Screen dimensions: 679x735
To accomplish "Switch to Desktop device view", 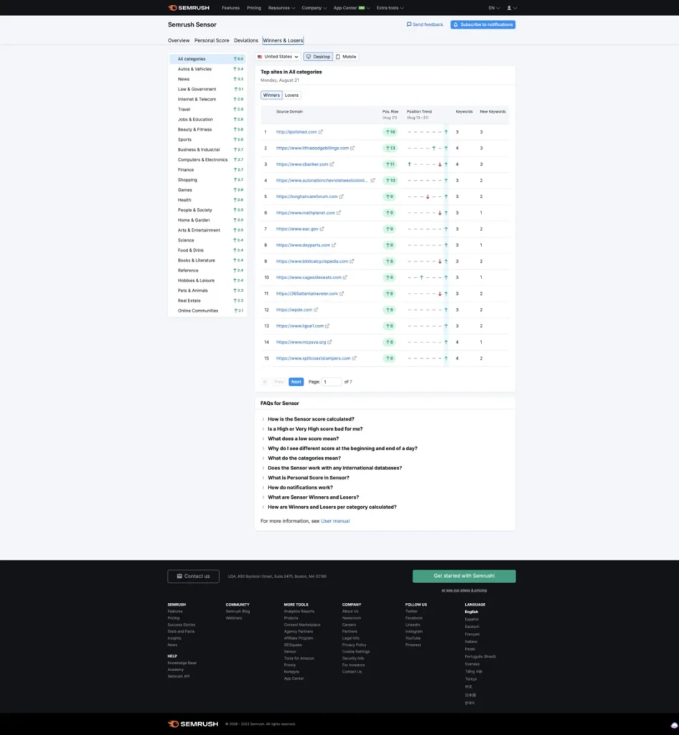I will [x=318, y=57].
